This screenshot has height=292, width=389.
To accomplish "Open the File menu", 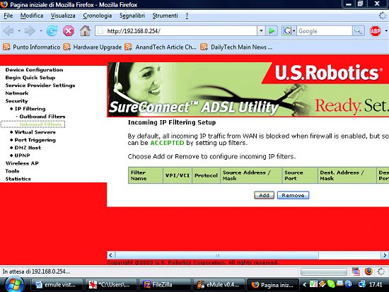I will click(x=8, y=16).
